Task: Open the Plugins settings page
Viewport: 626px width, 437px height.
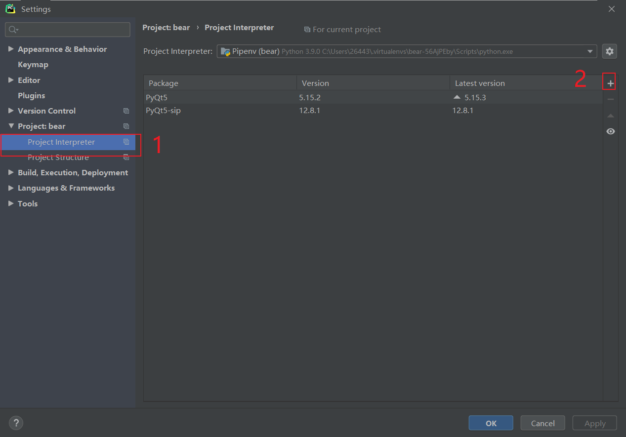Action: point(31,95)
